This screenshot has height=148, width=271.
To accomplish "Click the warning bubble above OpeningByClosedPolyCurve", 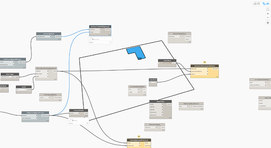I will 139,137.
